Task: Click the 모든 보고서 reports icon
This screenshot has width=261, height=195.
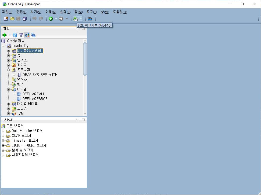Action: (x=3, y=126)
